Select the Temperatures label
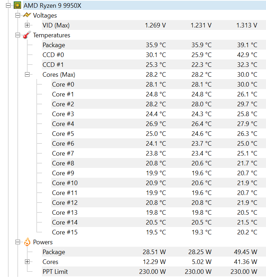Image resolution: width=266 pixels, height=277 pixels. click(52, 35)
